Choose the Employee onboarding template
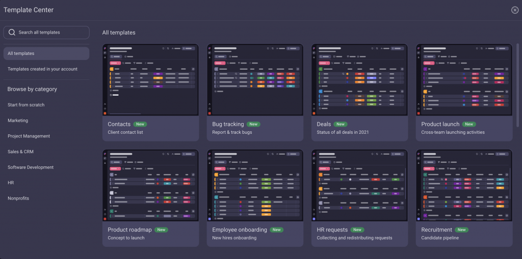Viewport: 522px width, 259px height. (x=255, y=186)
